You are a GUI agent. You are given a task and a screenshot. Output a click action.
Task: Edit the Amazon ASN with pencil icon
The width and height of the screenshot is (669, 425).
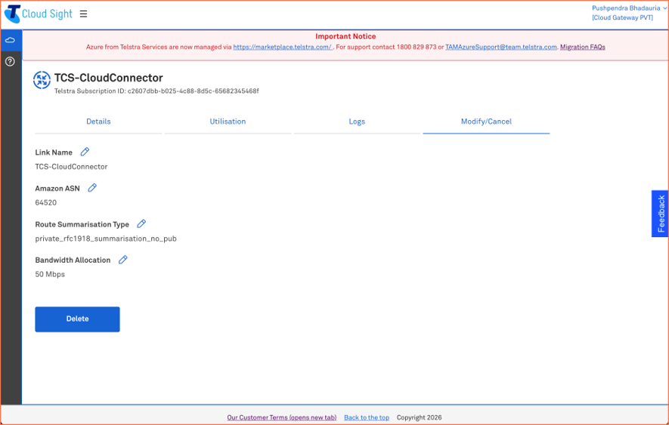click(92, 188)
